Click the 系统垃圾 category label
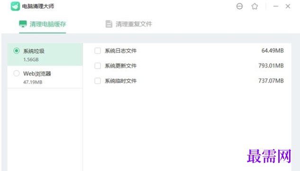The height and width of the screenshot is (171, 300). click(x=34, y=51)
